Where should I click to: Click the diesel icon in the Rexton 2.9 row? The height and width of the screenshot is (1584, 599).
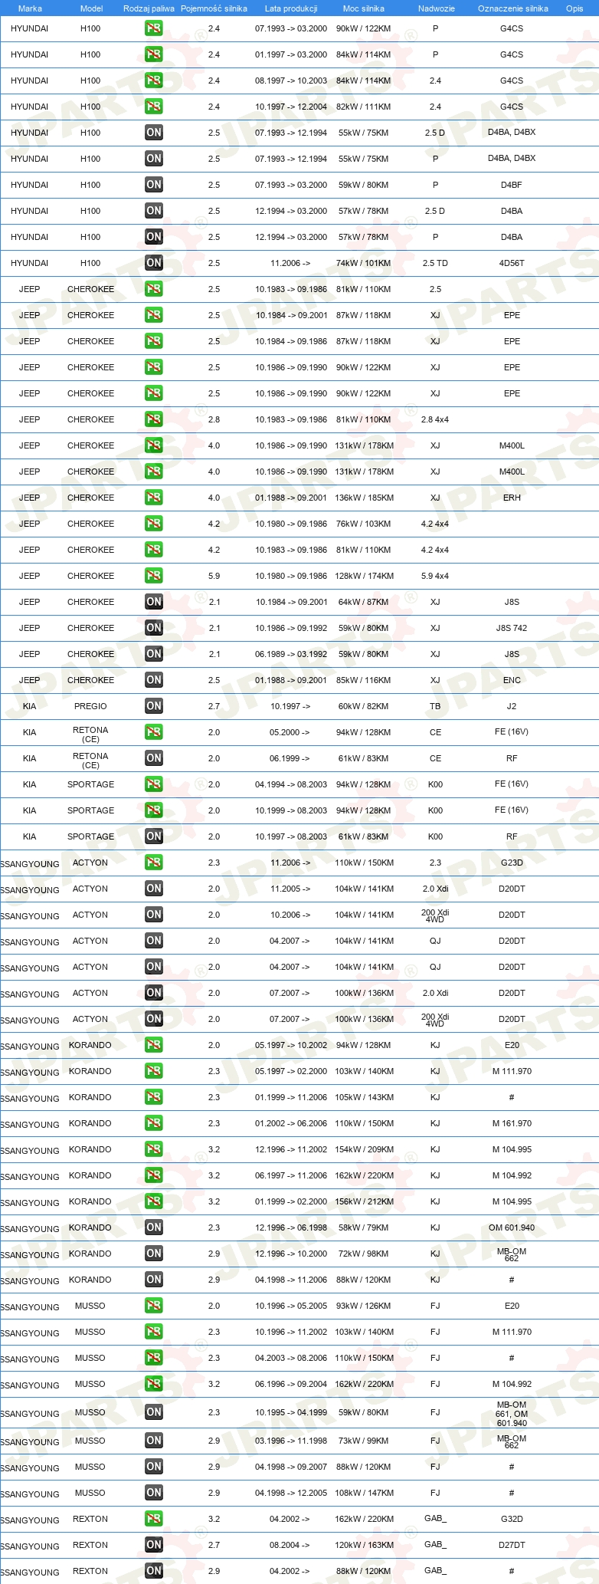click(154, 1571)
